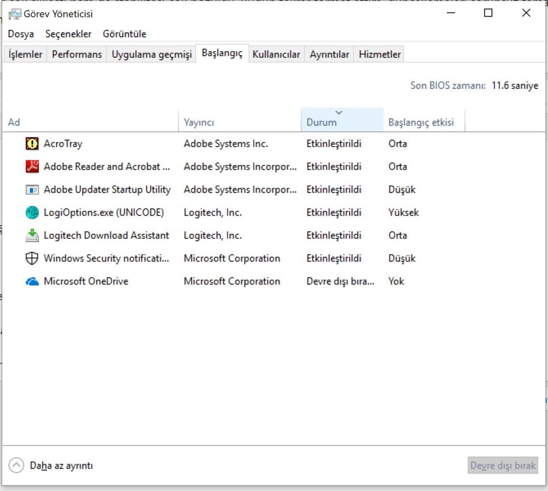548x491 pixels.
Task: Collapse view with Daha az ayrıntı arrow
Action: pos(16,465)
